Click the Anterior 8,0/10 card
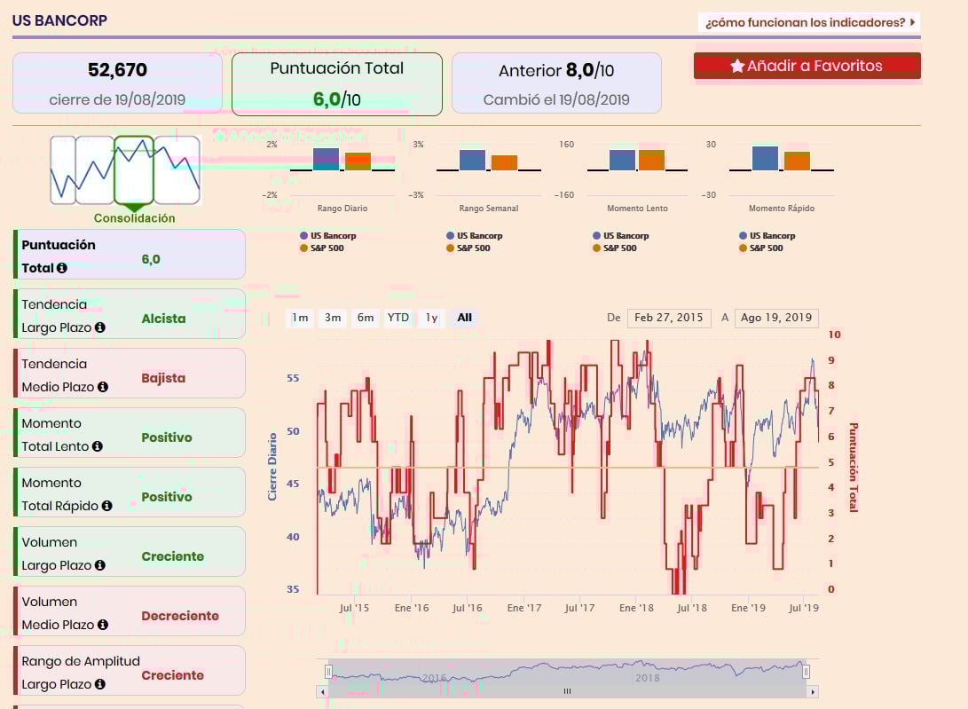968x709 pixels. pyautogui.click(x=556, y=83)
